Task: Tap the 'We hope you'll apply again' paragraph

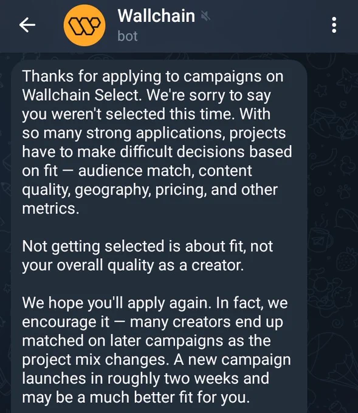Action: (156, 350)
